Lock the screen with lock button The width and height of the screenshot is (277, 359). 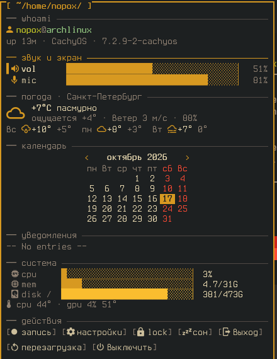[x=152, y=332]
